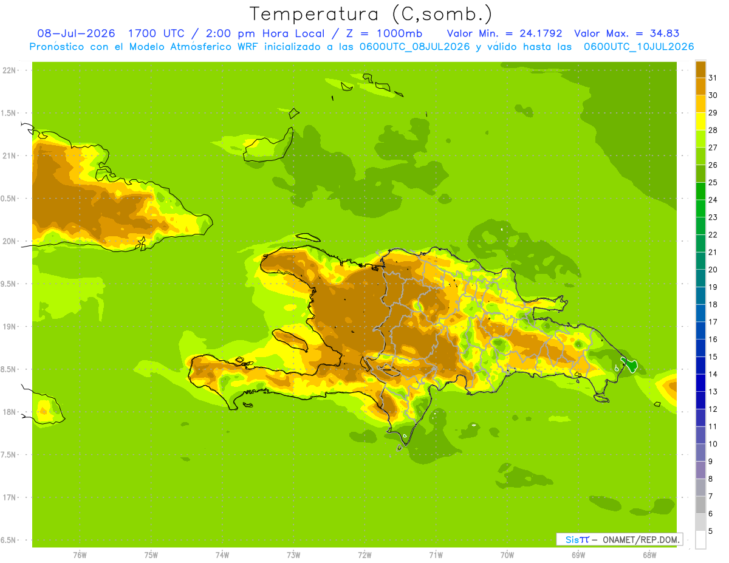Click the legend value label 31
The width and height of the screenshot is (729, 563).
coord(713,77)
